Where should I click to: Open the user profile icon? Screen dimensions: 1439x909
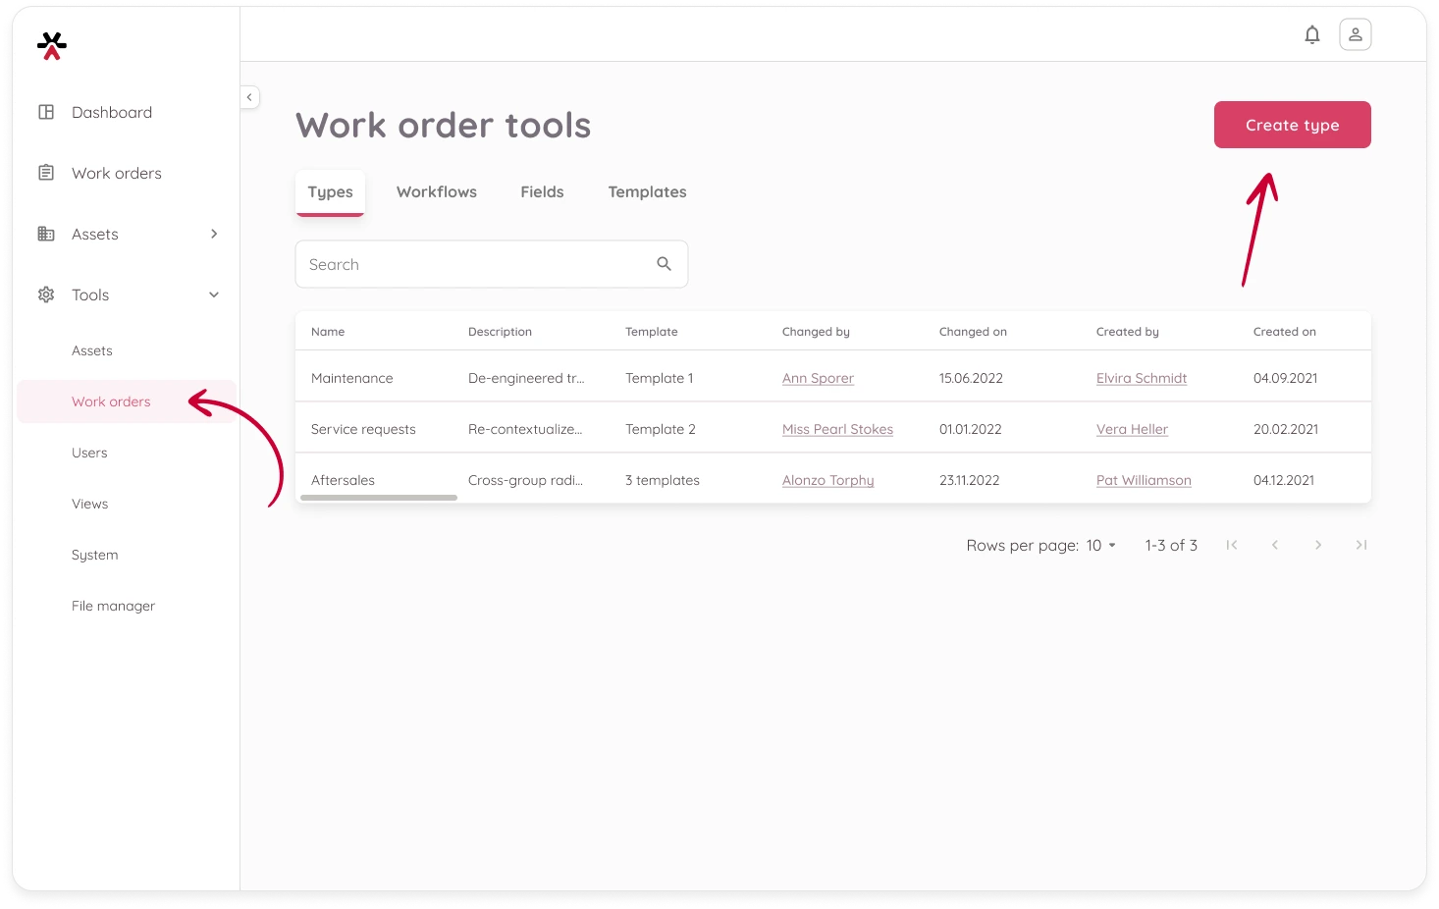pyautogui.click(x=1355, y=35)
